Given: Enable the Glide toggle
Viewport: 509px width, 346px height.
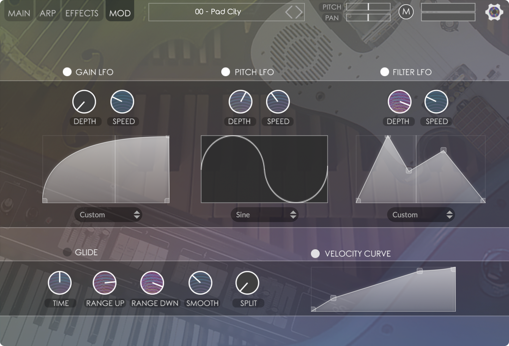Looking at the screenshot, I should coord(67,252).
